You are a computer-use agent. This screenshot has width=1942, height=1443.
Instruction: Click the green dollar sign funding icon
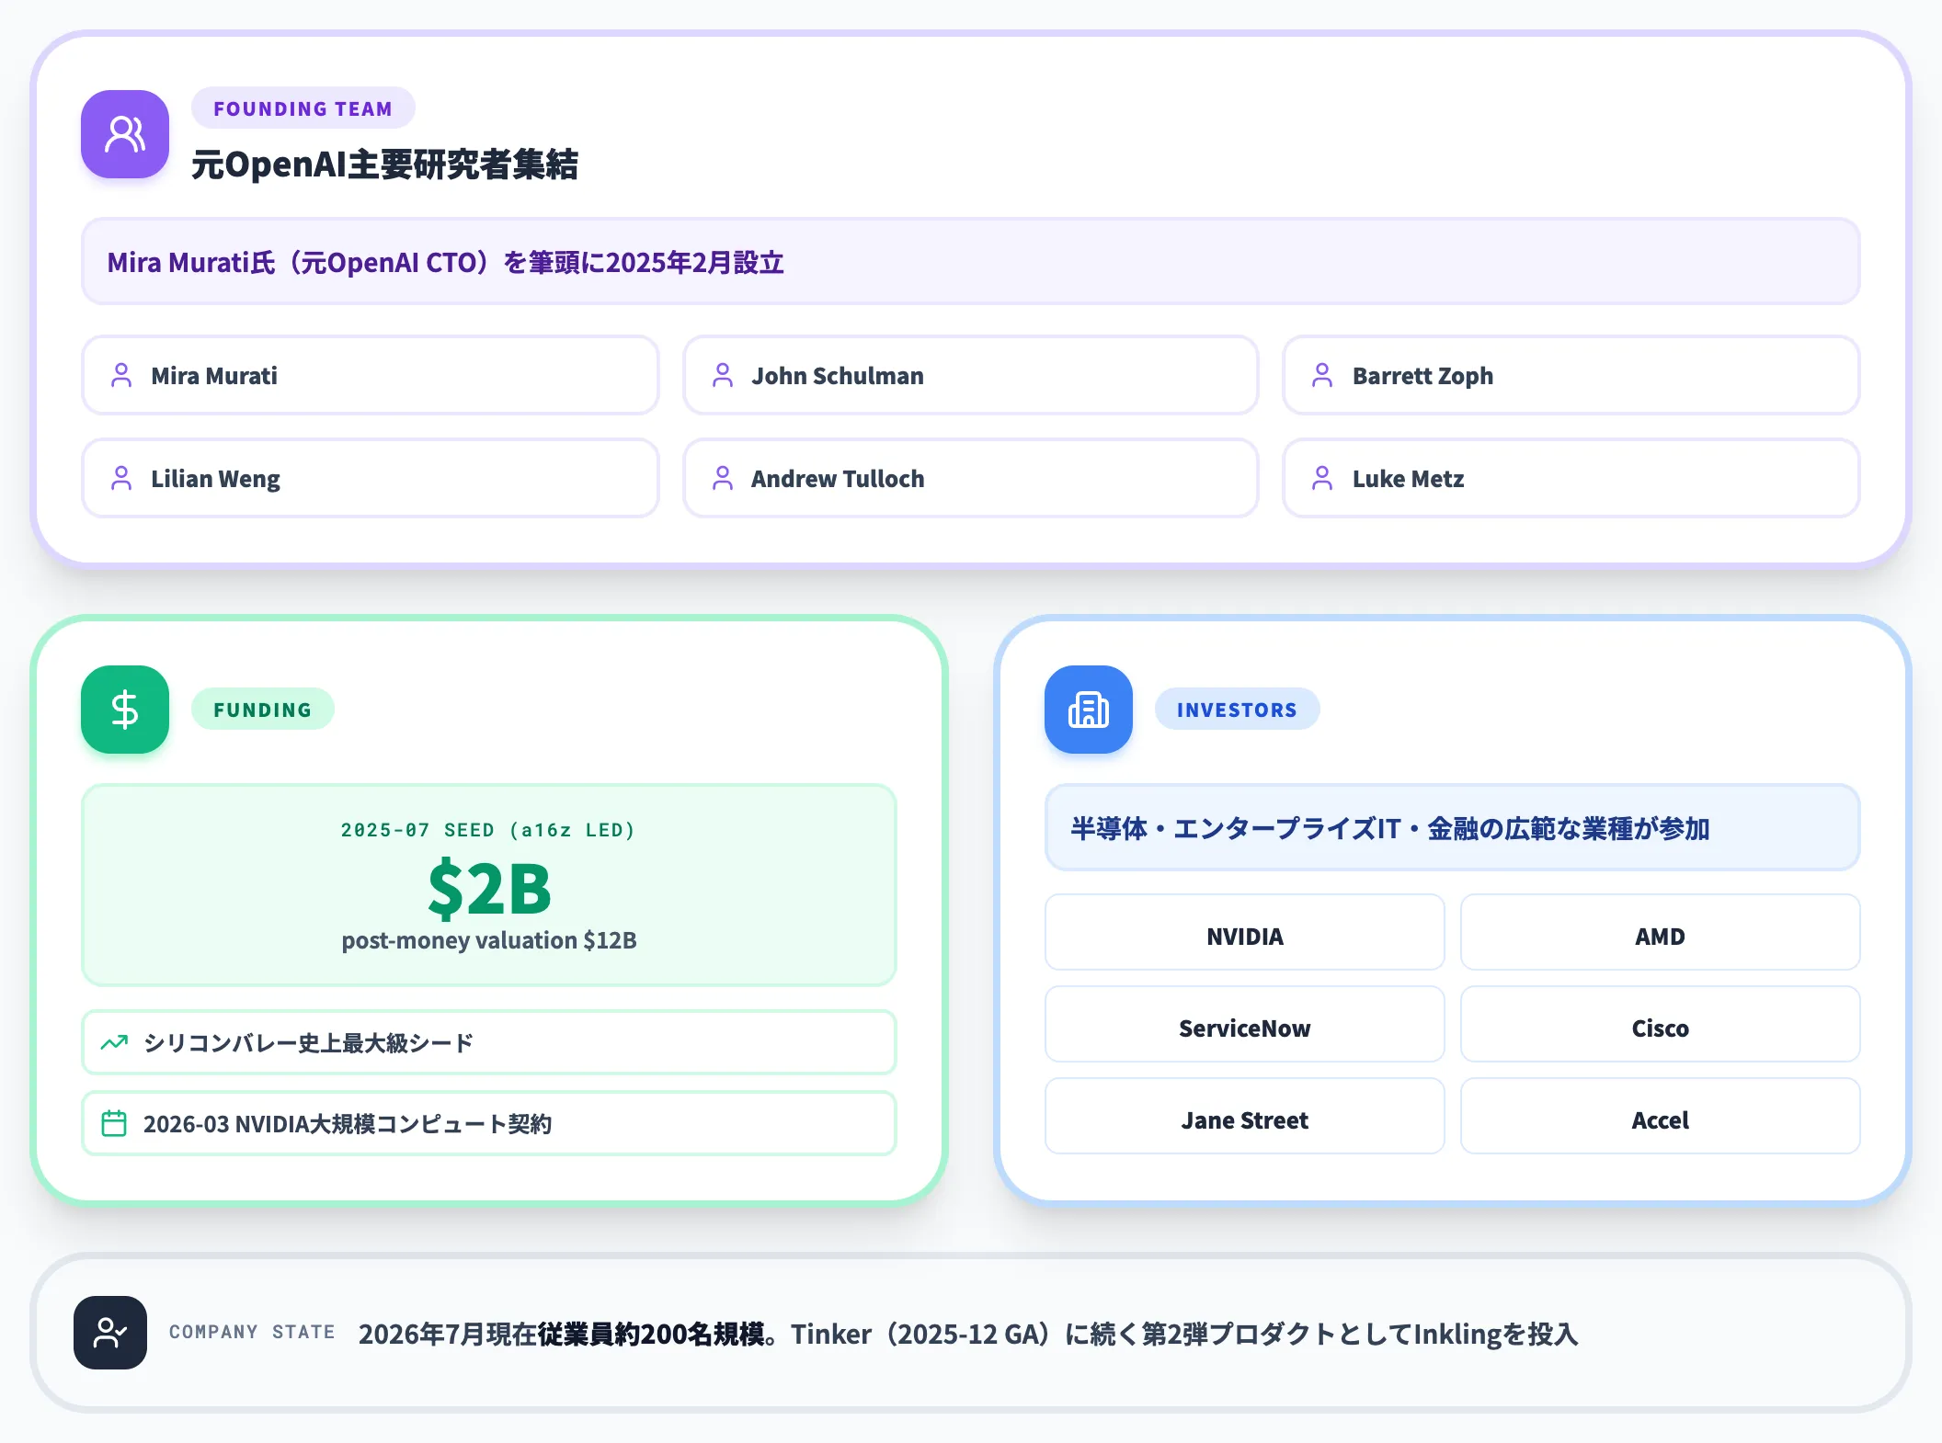coord(125,710)
